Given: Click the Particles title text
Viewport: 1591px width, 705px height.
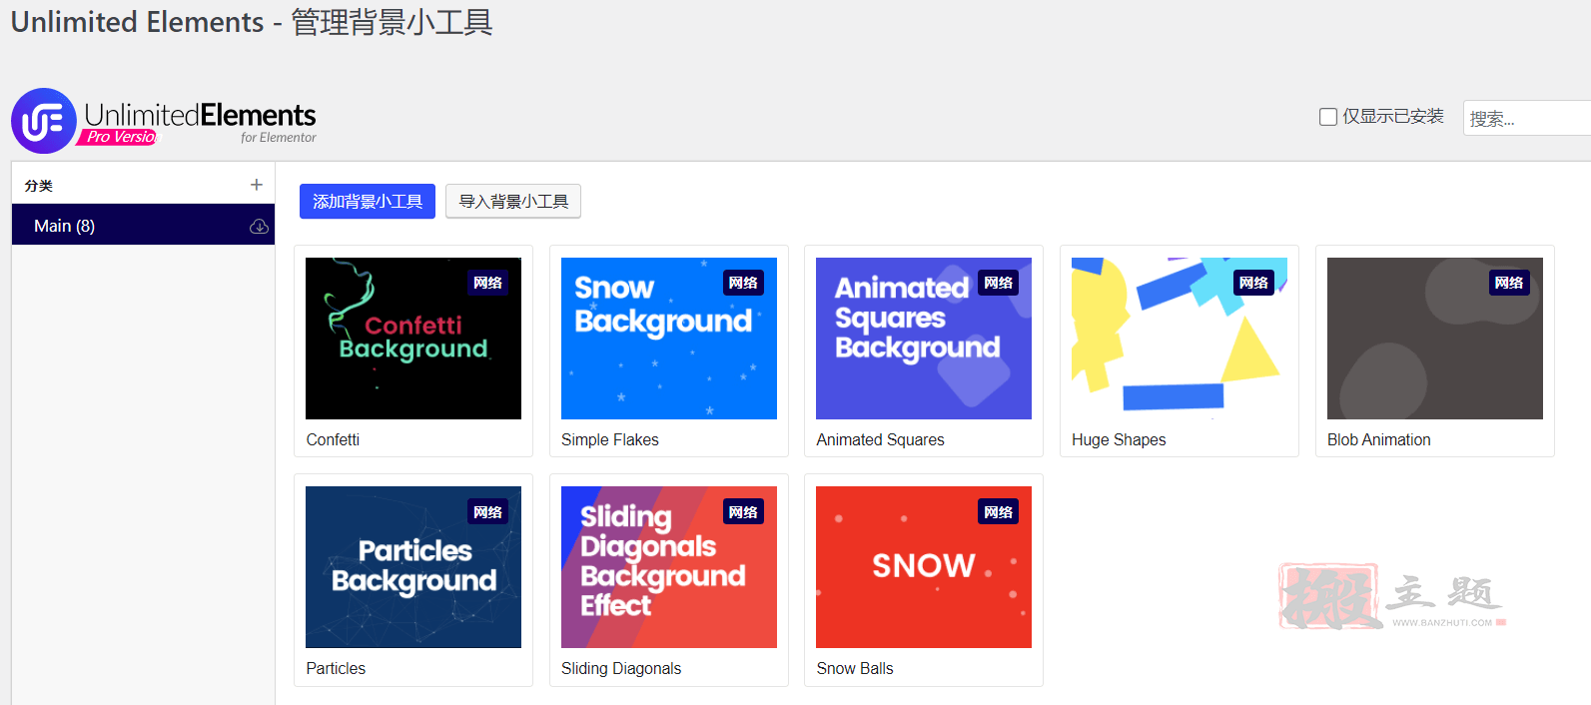Looking at the screenshot, I should pyautogui.click(x=336, y=668).
